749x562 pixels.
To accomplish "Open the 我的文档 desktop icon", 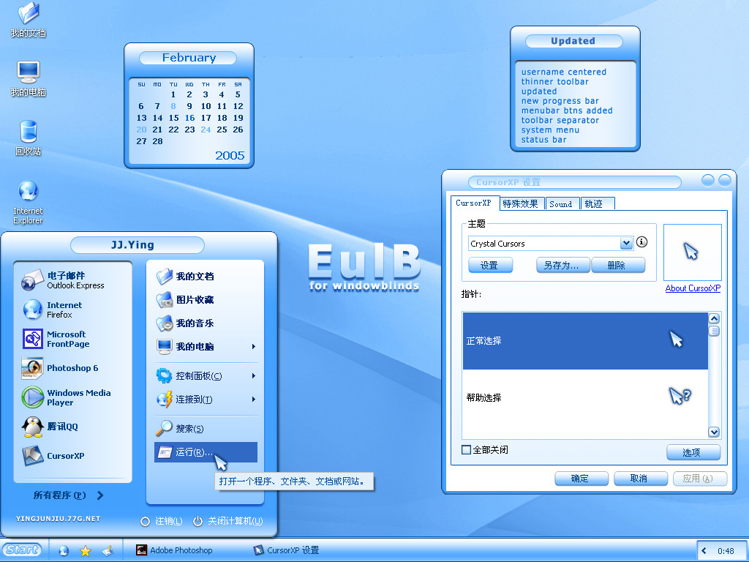I will click(x=29, y=19).
